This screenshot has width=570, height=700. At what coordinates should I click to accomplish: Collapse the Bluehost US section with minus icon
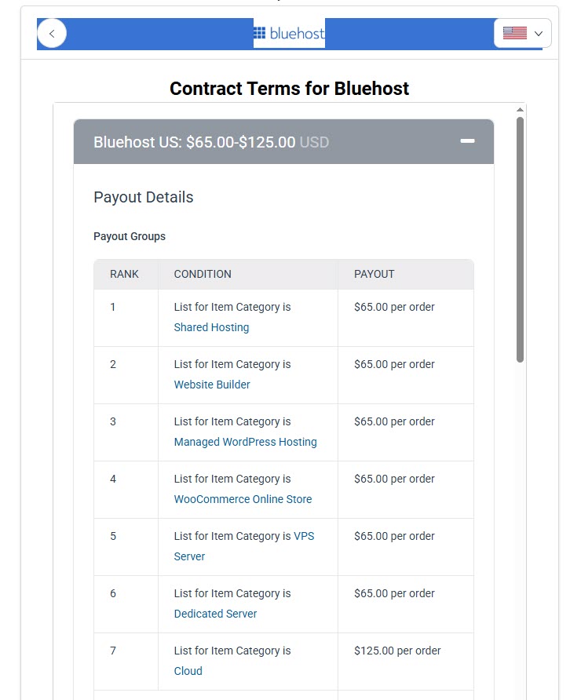[x=467, y=141]
